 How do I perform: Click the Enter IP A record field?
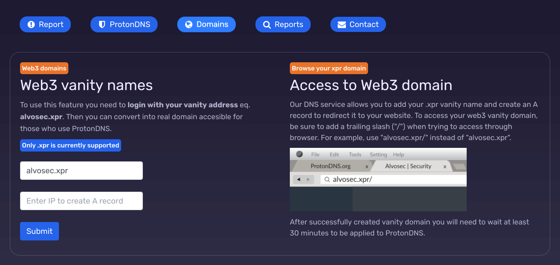pos(81,201)
